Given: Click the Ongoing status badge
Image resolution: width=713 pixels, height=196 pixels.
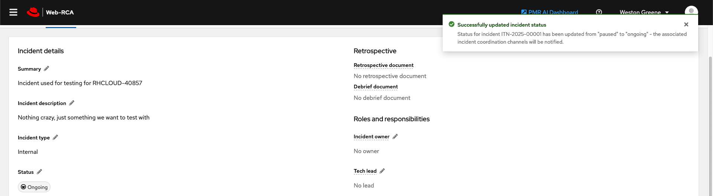Looking at the screenshot, I should pos(34,187).
